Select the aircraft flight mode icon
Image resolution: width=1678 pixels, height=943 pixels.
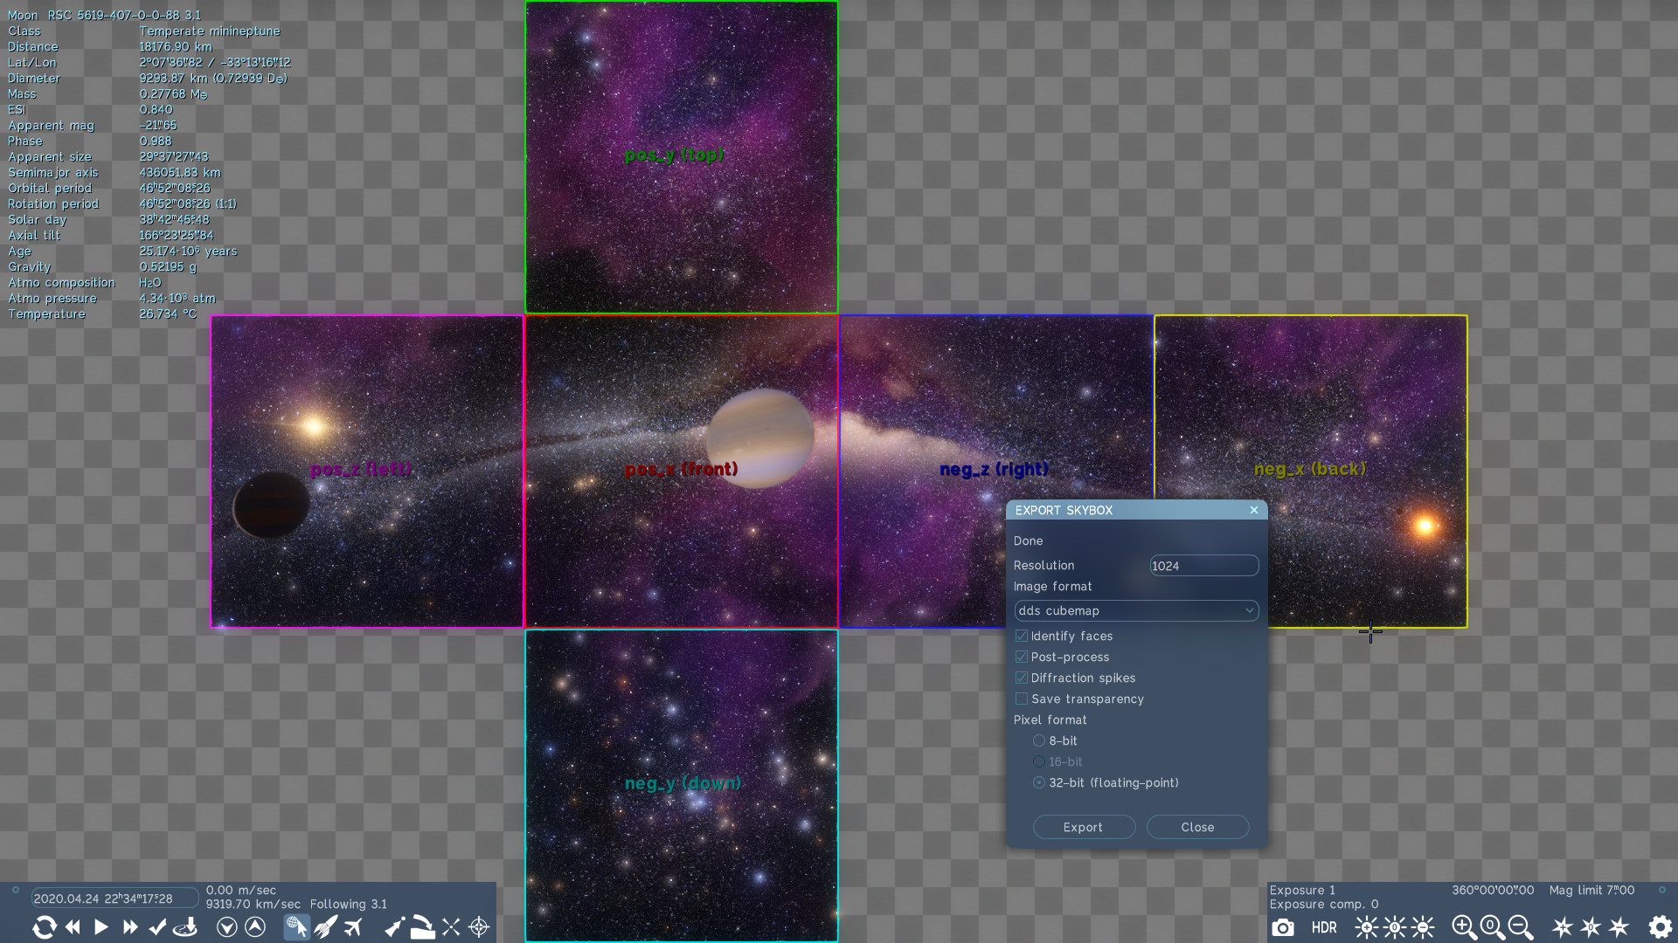(x=352, y=927)
